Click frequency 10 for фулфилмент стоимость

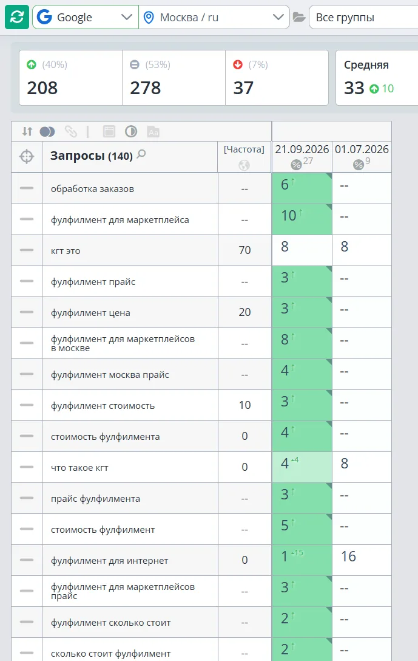[244, 405]
